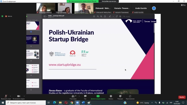The width and height of the screenshot is (187, 105).
Task: Select Lukasz Wawak's video tile
Action: click(84, 8)
